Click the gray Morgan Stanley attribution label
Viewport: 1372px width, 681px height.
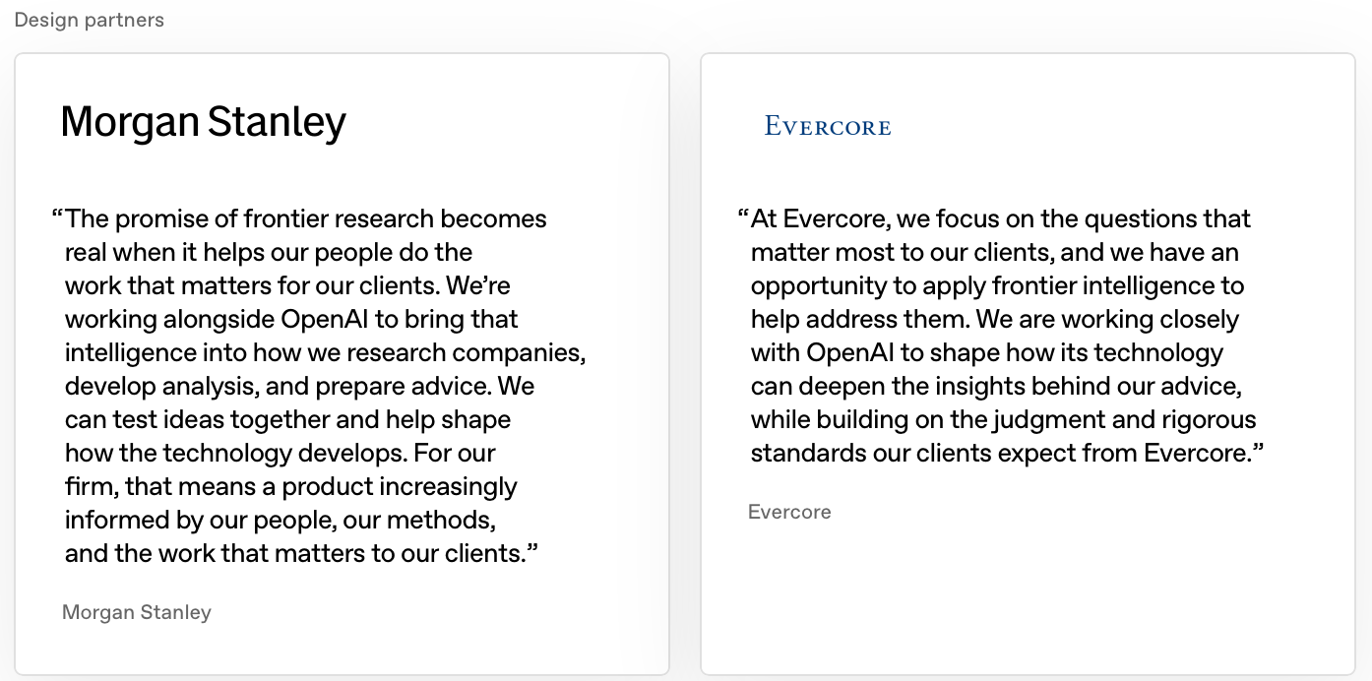click(137, 612)
